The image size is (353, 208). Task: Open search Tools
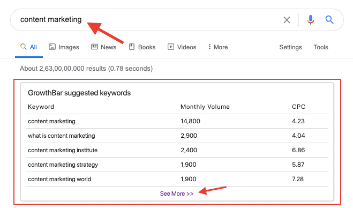[x=321, y=47]
